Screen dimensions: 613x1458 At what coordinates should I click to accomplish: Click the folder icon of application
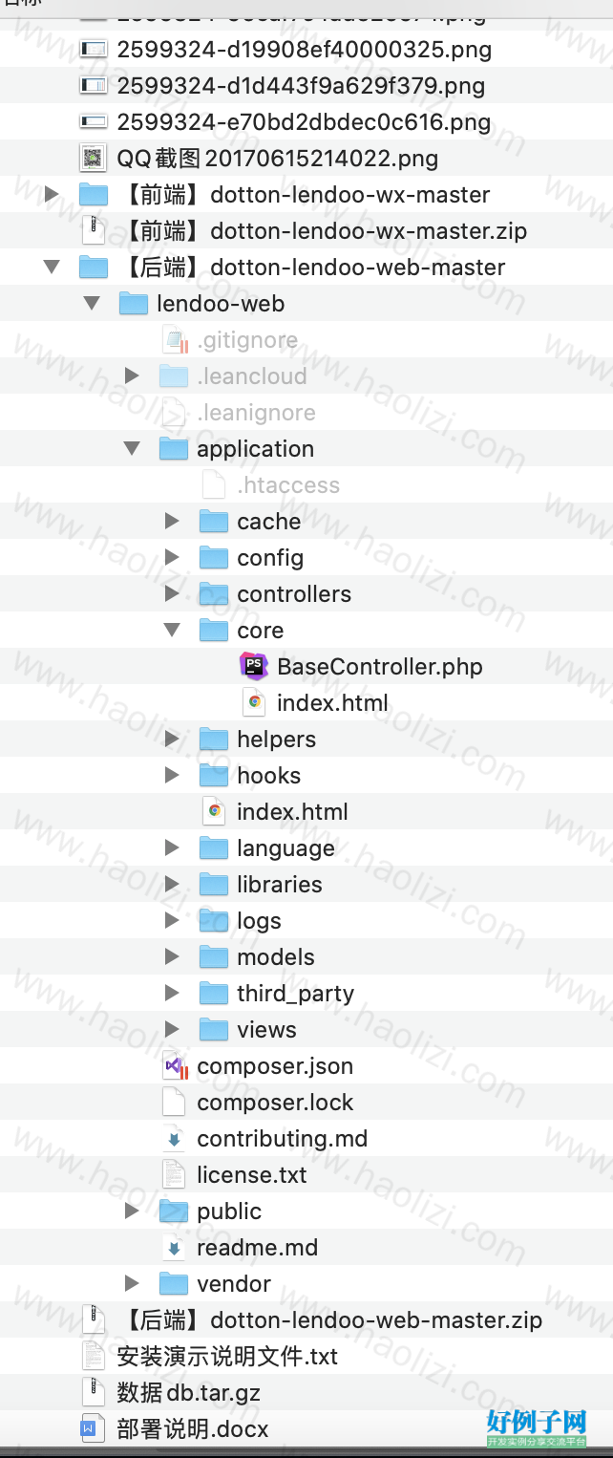(173, 448)
